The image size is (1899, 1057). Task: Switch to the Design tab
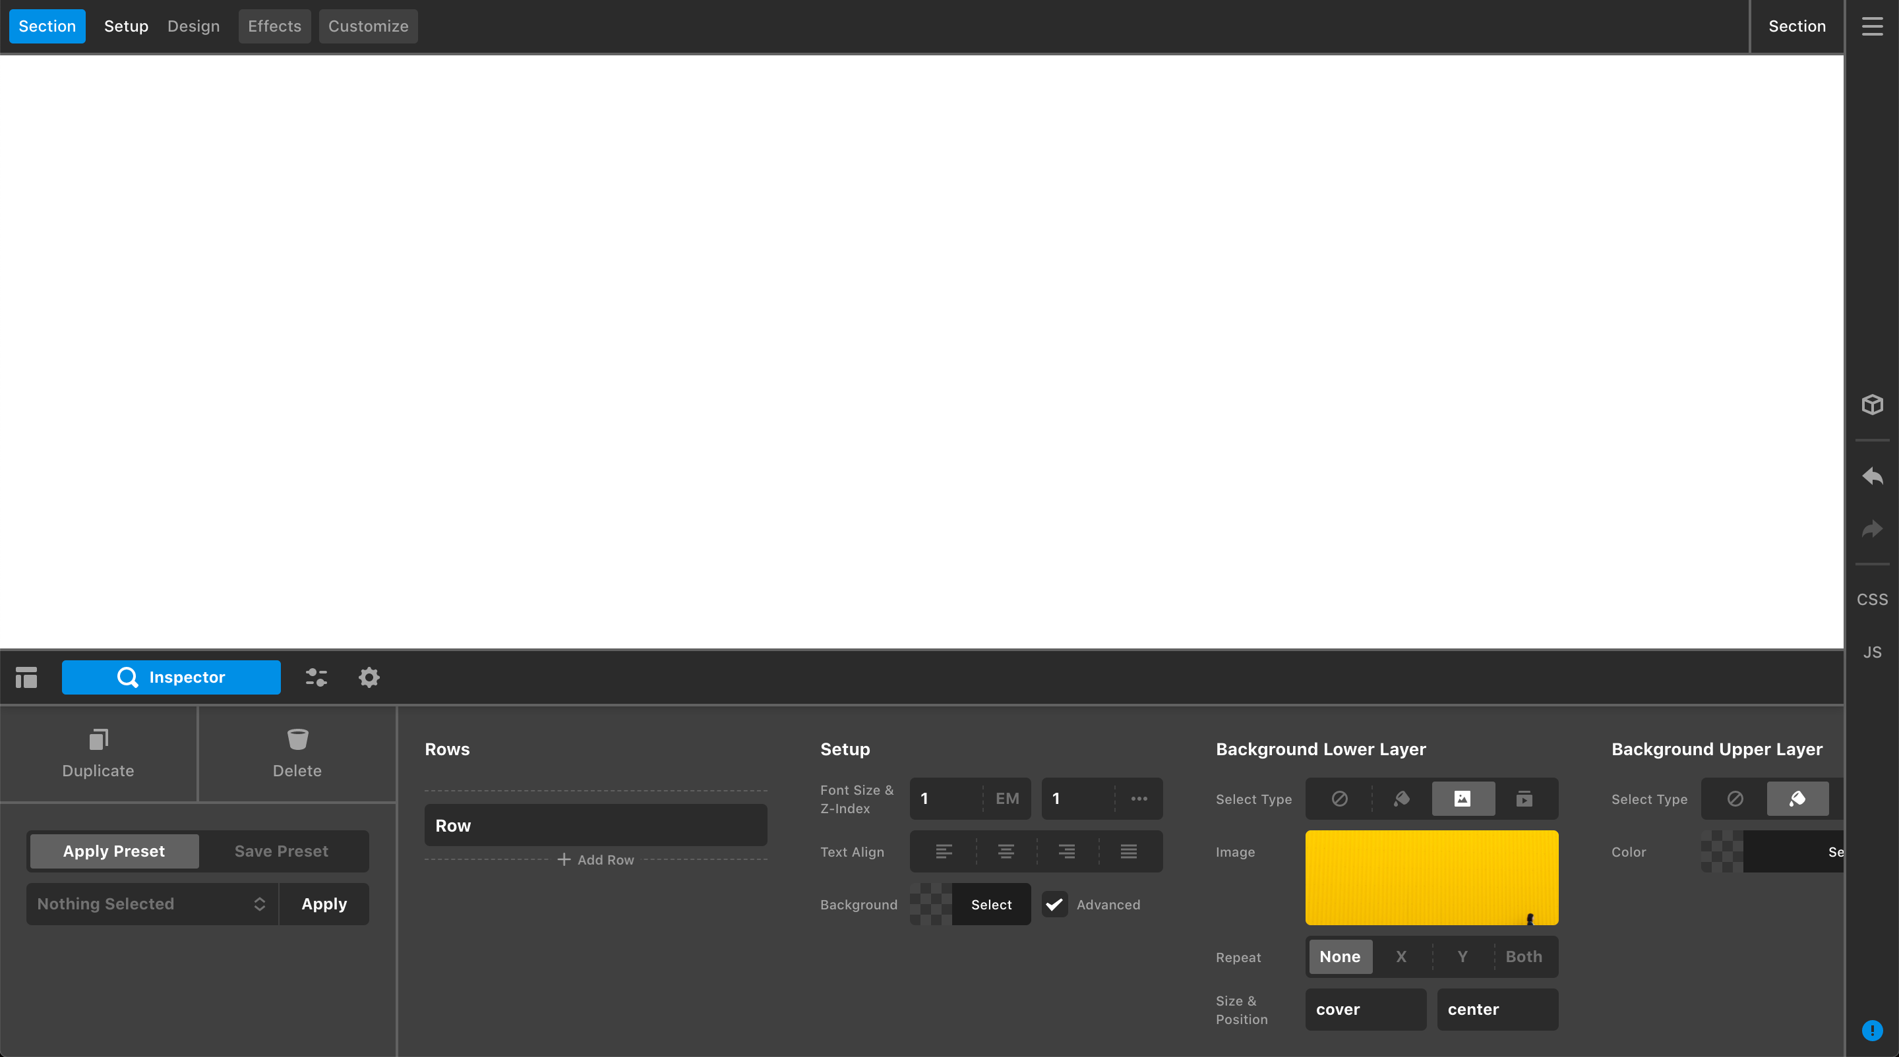pos(193,26)
